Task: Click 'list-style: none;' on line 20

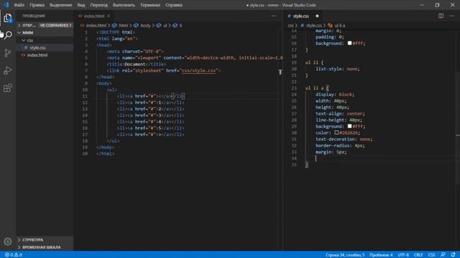Action: point(338,69)
